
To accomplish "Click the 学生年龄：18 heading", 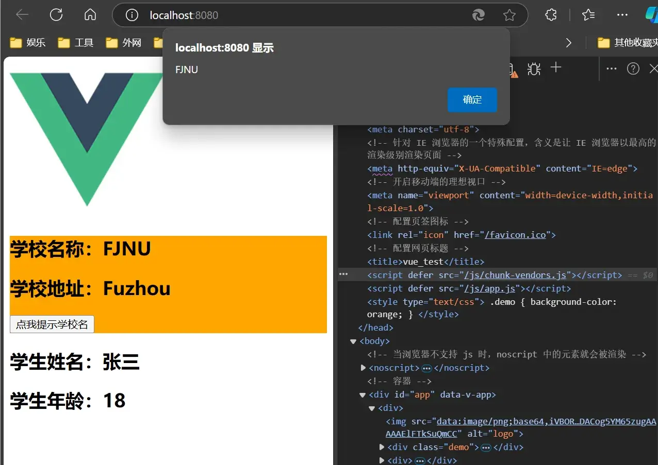I will 68,400.
